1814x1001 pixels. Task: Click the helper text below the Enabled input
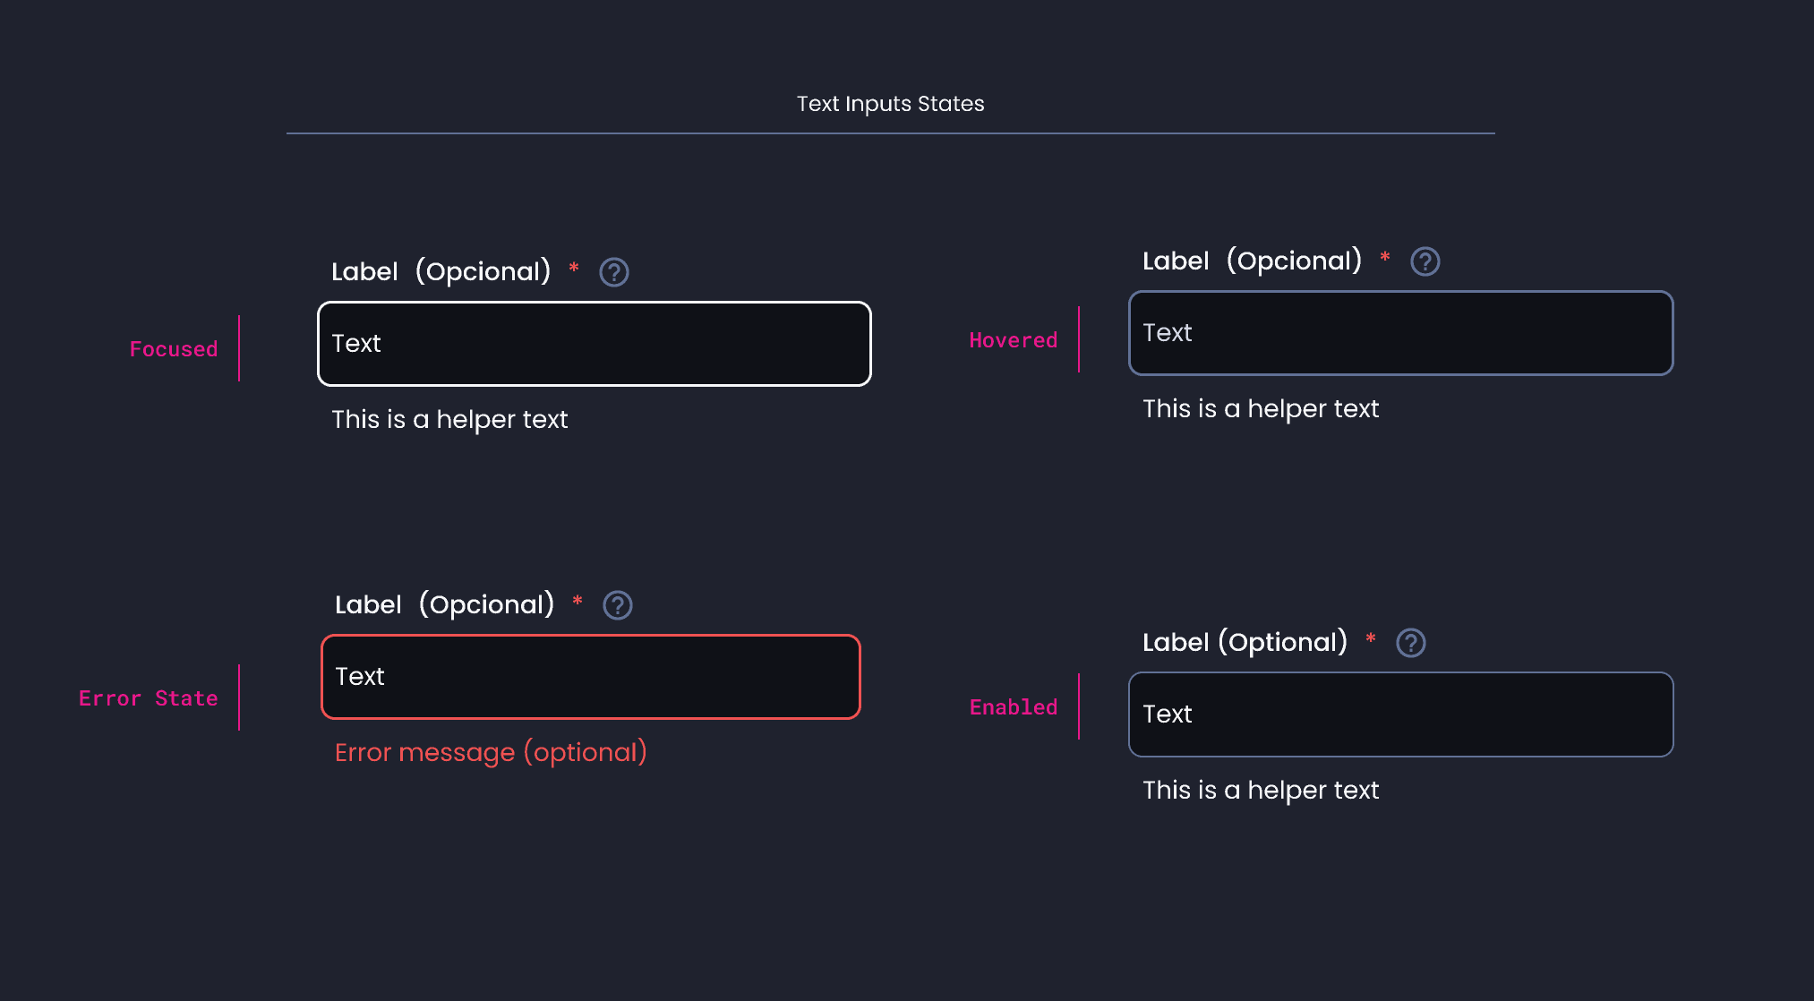[x=1260, y=790]
